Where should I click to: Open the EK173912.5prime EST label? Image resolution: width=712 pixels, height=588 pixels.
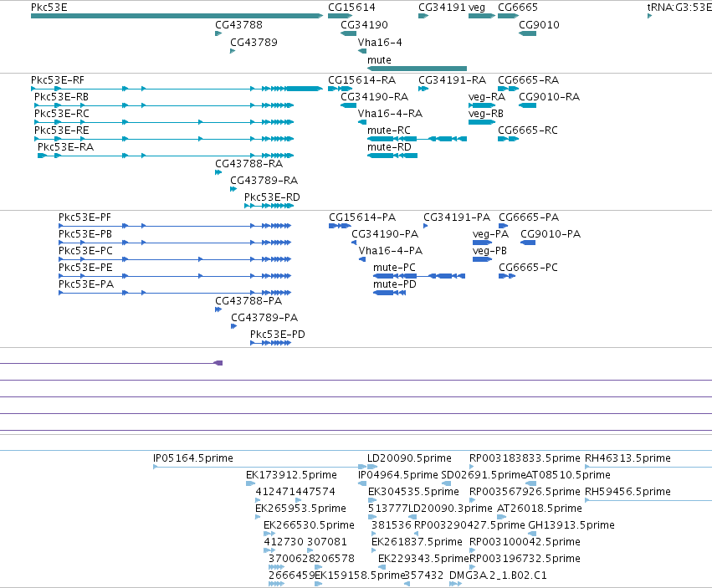tap(291, 474)
